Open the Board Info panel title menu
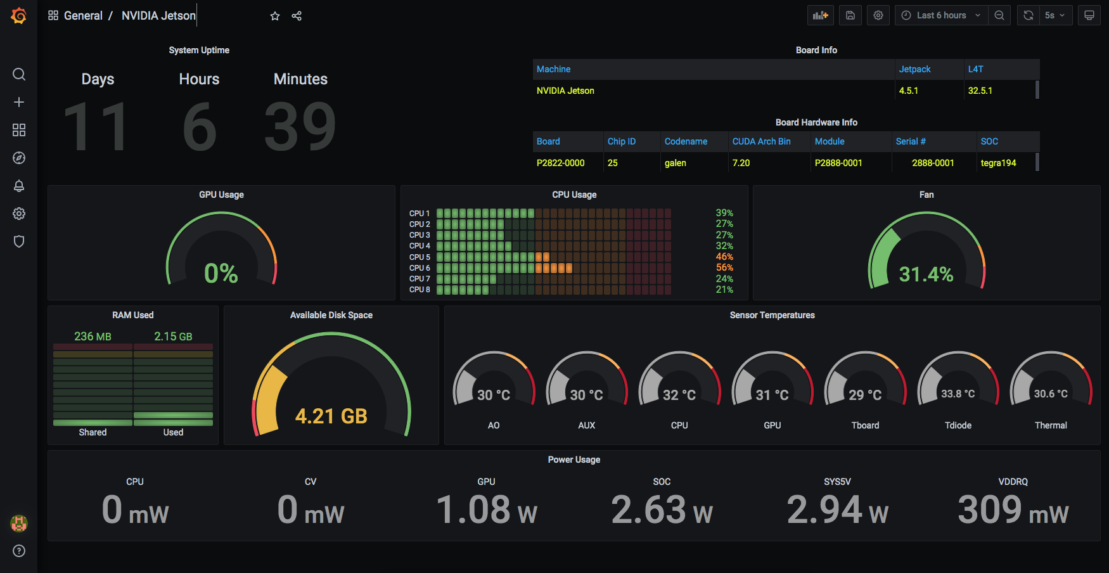The height and width of the screenshot is (573, 1109). click(816, 50)
